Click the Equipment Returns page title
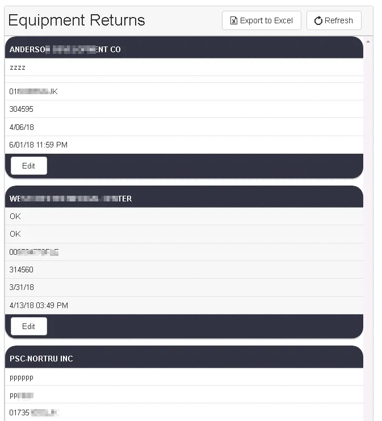The width and height of the screenshot is (382, 421). [77, 20]
